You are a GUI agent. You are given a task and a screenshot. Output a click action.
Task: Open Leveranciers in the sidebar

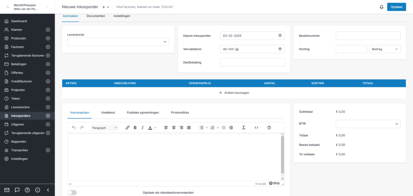pos(20,107)
